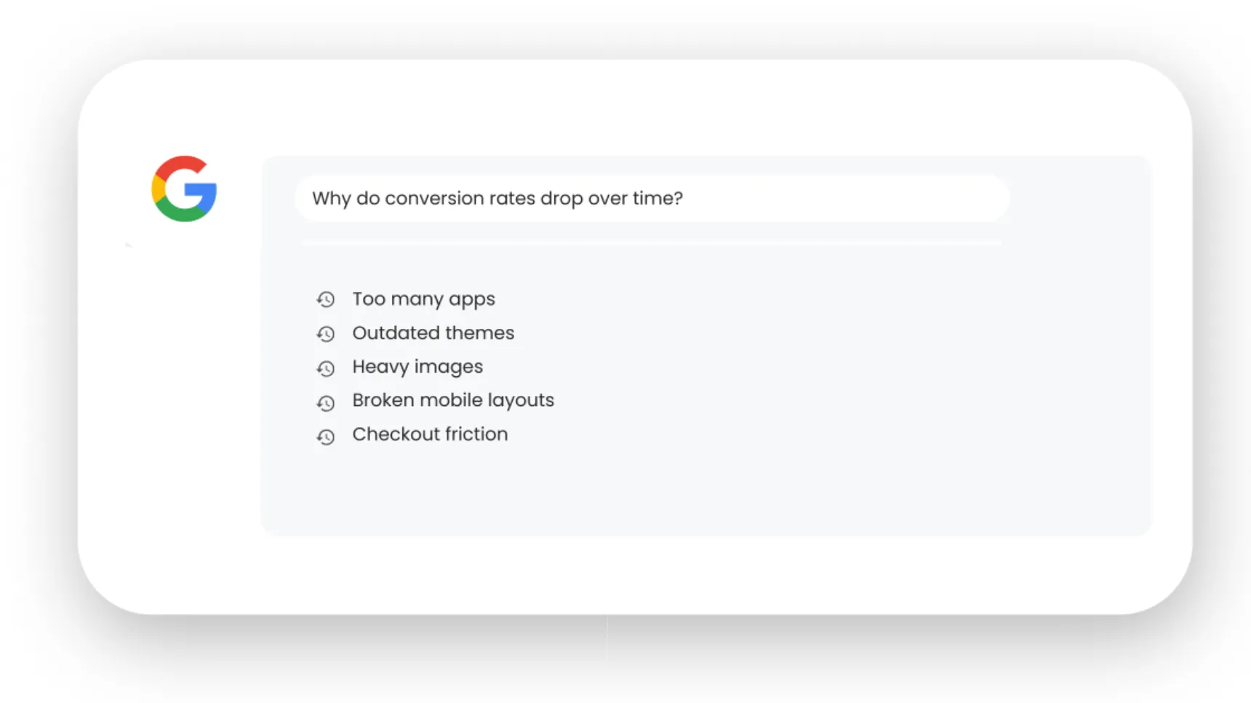Select the Checkout friction suggestion

430,434
